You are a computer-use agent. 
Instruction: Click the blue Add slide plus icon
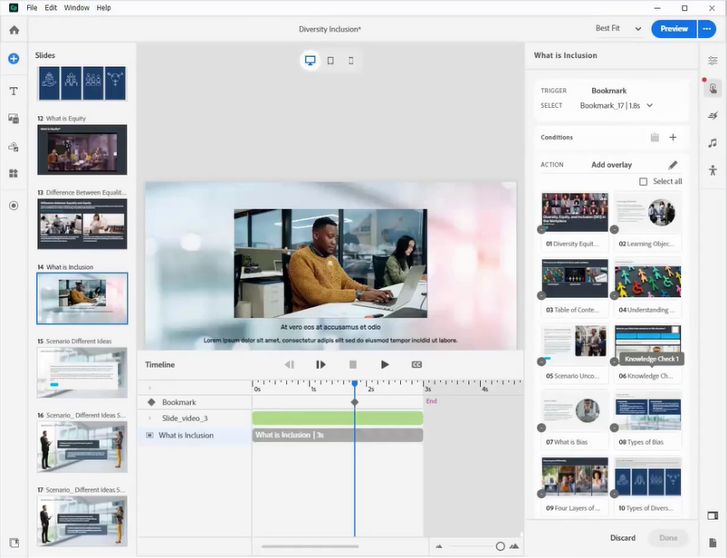tap(14, 59)
